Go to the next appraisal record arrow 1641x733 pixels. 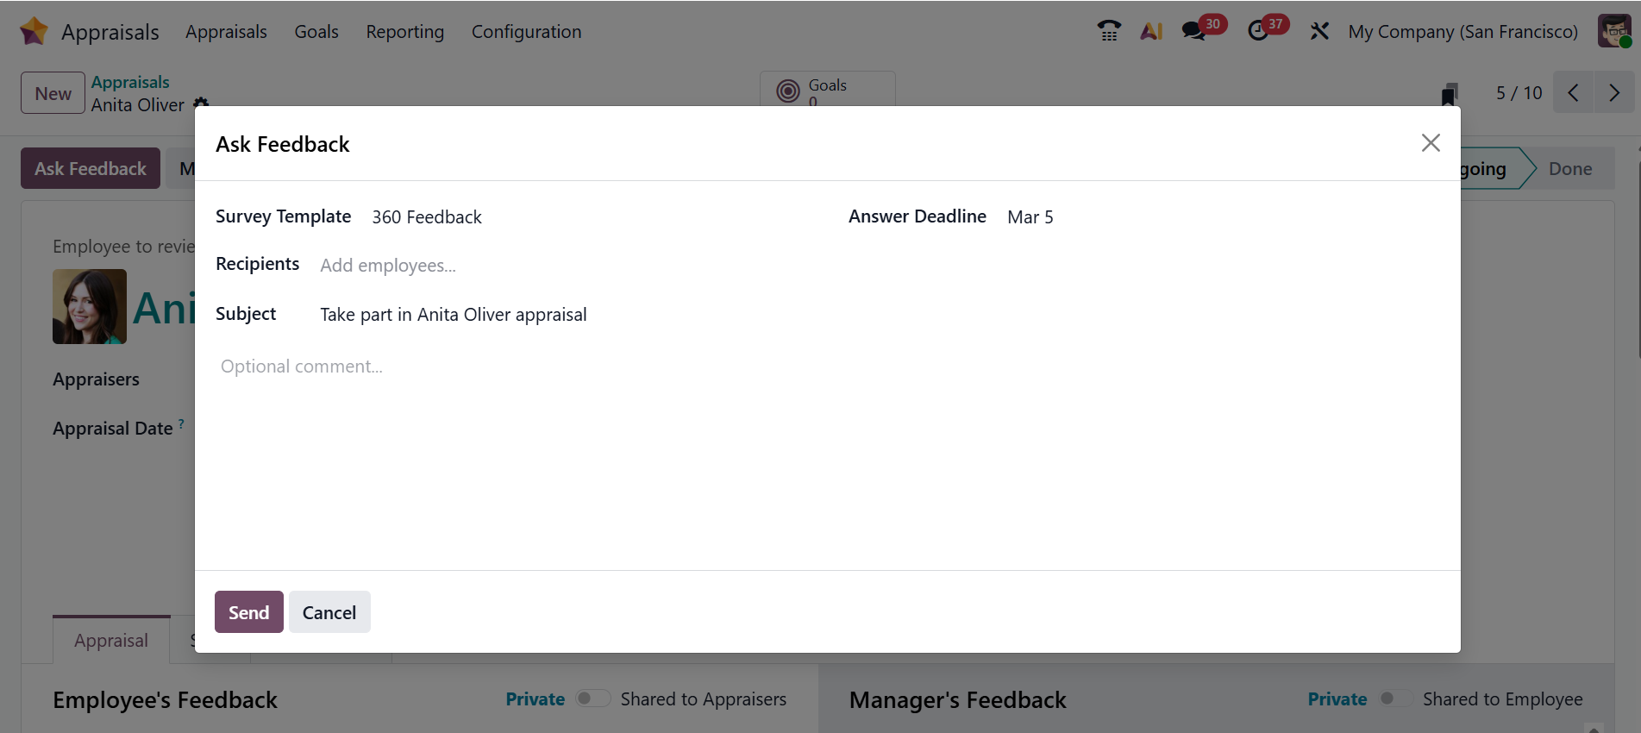(x=1614, y=93)
